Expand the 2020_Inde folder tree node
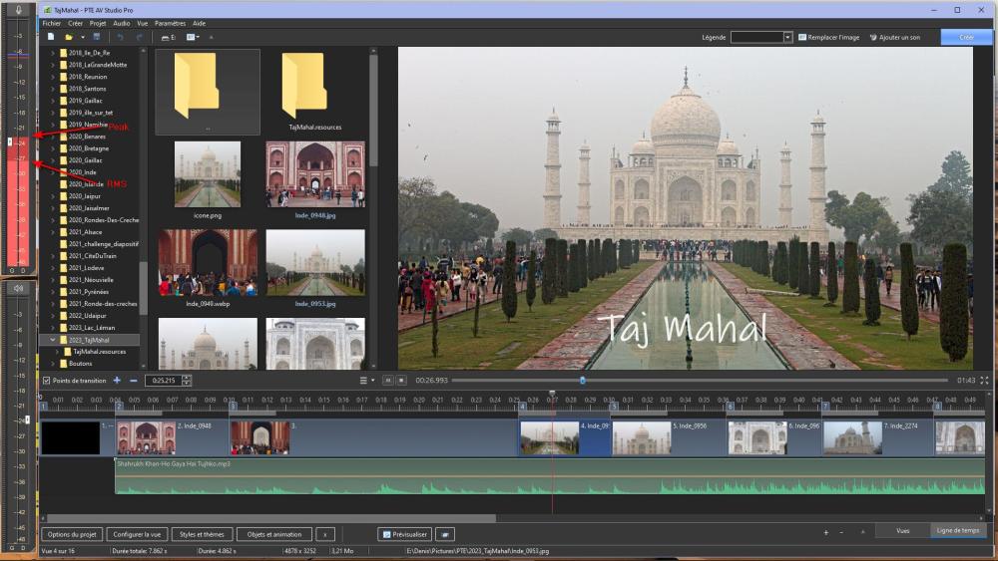This screenshot has height=561, width=998. tap(53, 171)
